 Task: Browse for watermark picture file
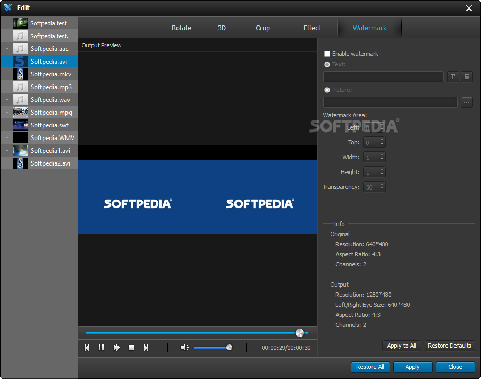coord(467,102)
